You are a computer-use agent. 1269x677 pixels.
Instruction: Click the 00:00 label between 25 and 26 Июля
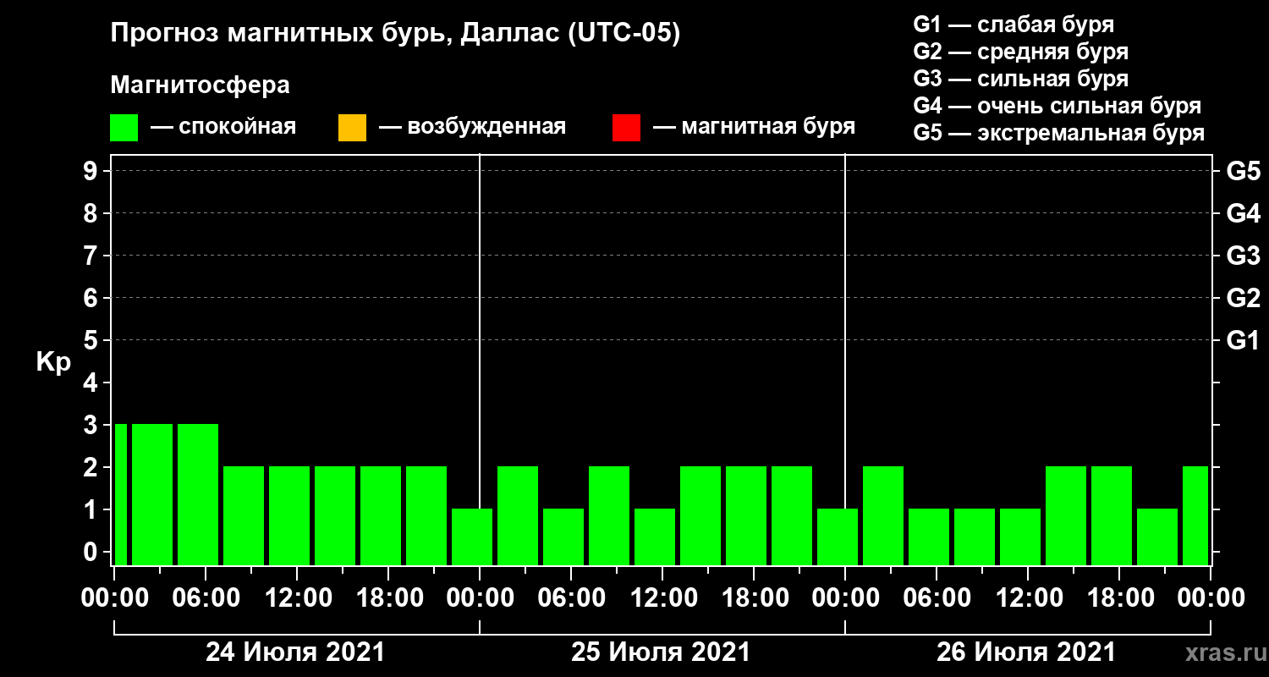pyautogui.click(x=844, y=597)
